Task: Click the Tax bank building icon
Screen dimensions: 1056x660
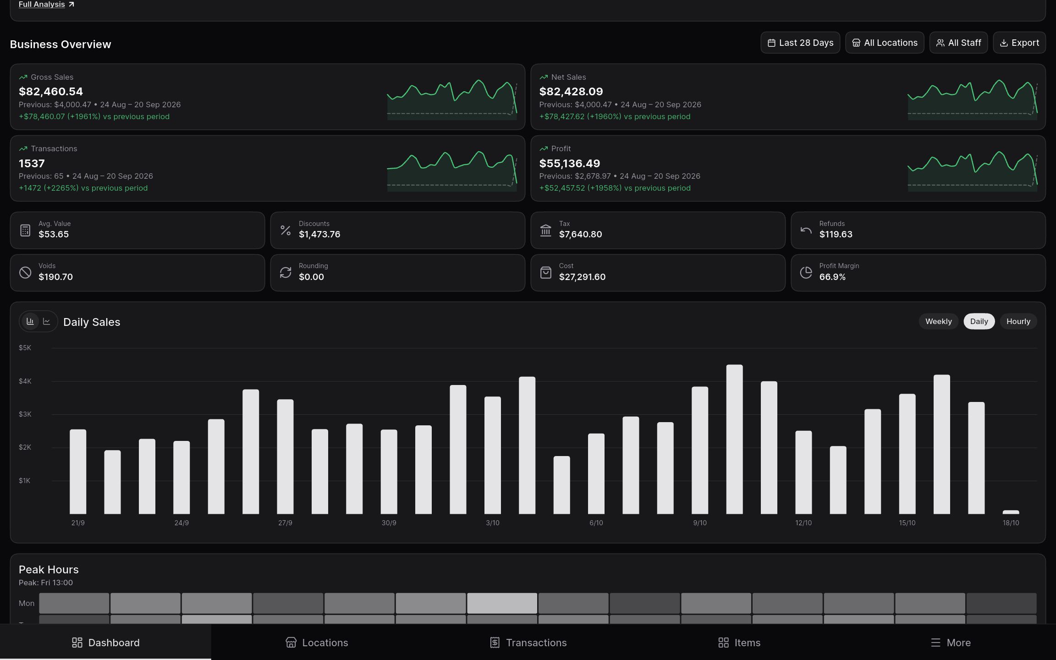Action: coord(545,230)
